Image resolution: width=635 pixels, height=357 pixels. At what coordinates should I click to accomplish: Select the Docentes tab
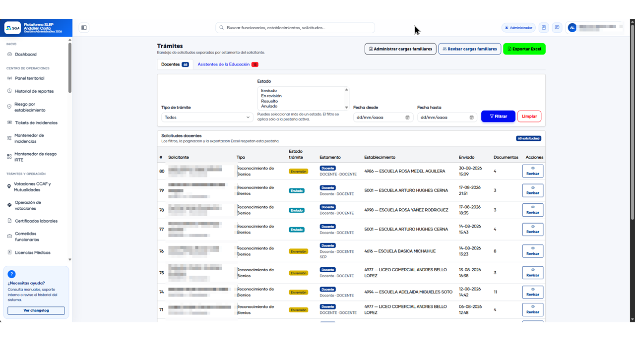175,64
